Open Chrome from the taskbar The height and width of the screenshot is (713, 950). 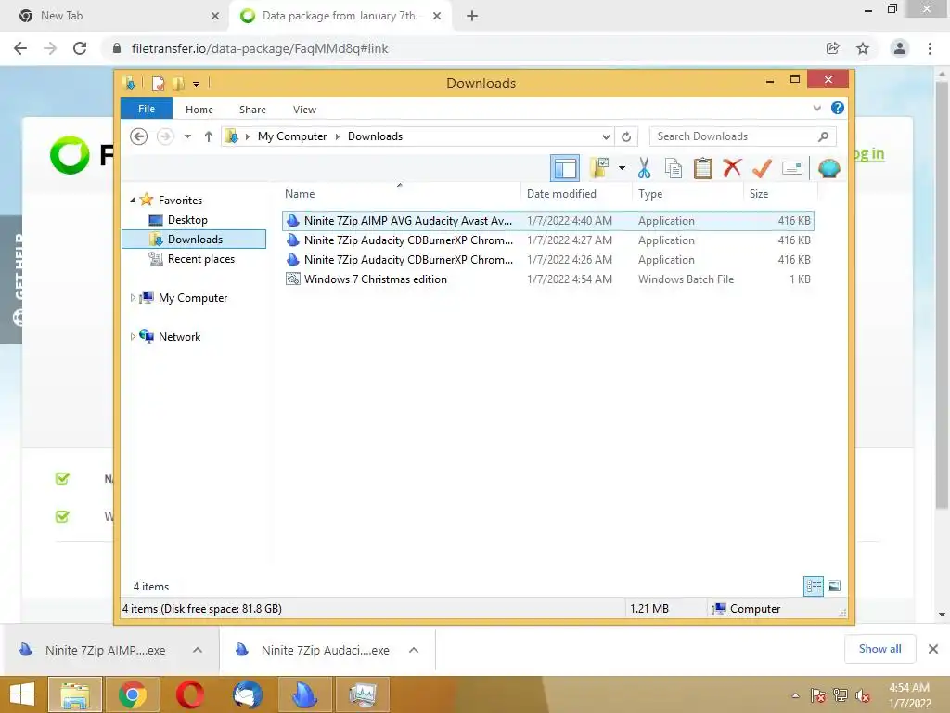coord(133,694)
